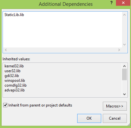
Task: Select comdlg32.lib in inherited values
Action: 15,85
